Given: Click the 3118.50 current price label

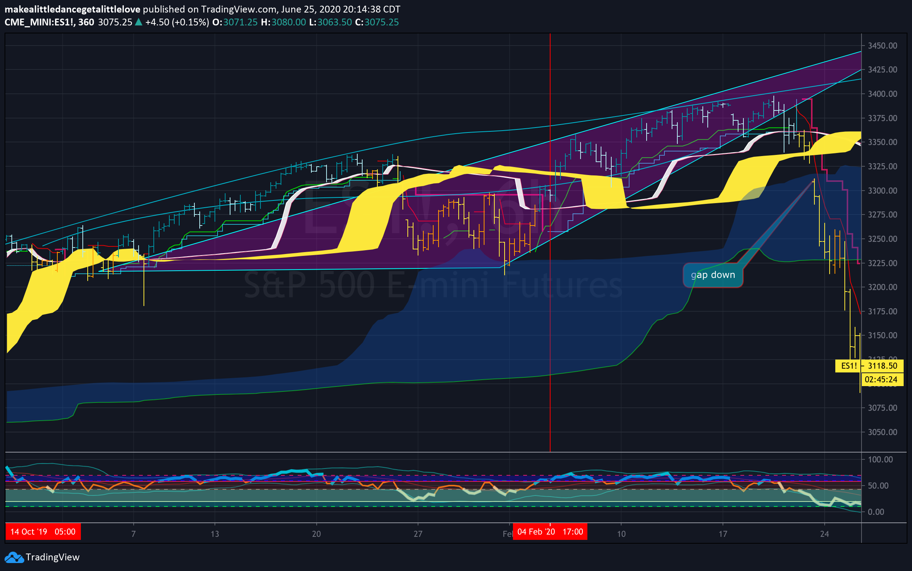Looking at the screenshot, I should click(882, 366).
